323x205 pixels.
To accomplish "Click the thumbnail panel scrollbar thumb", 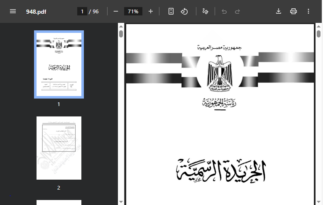I will [x=121, y=34].
